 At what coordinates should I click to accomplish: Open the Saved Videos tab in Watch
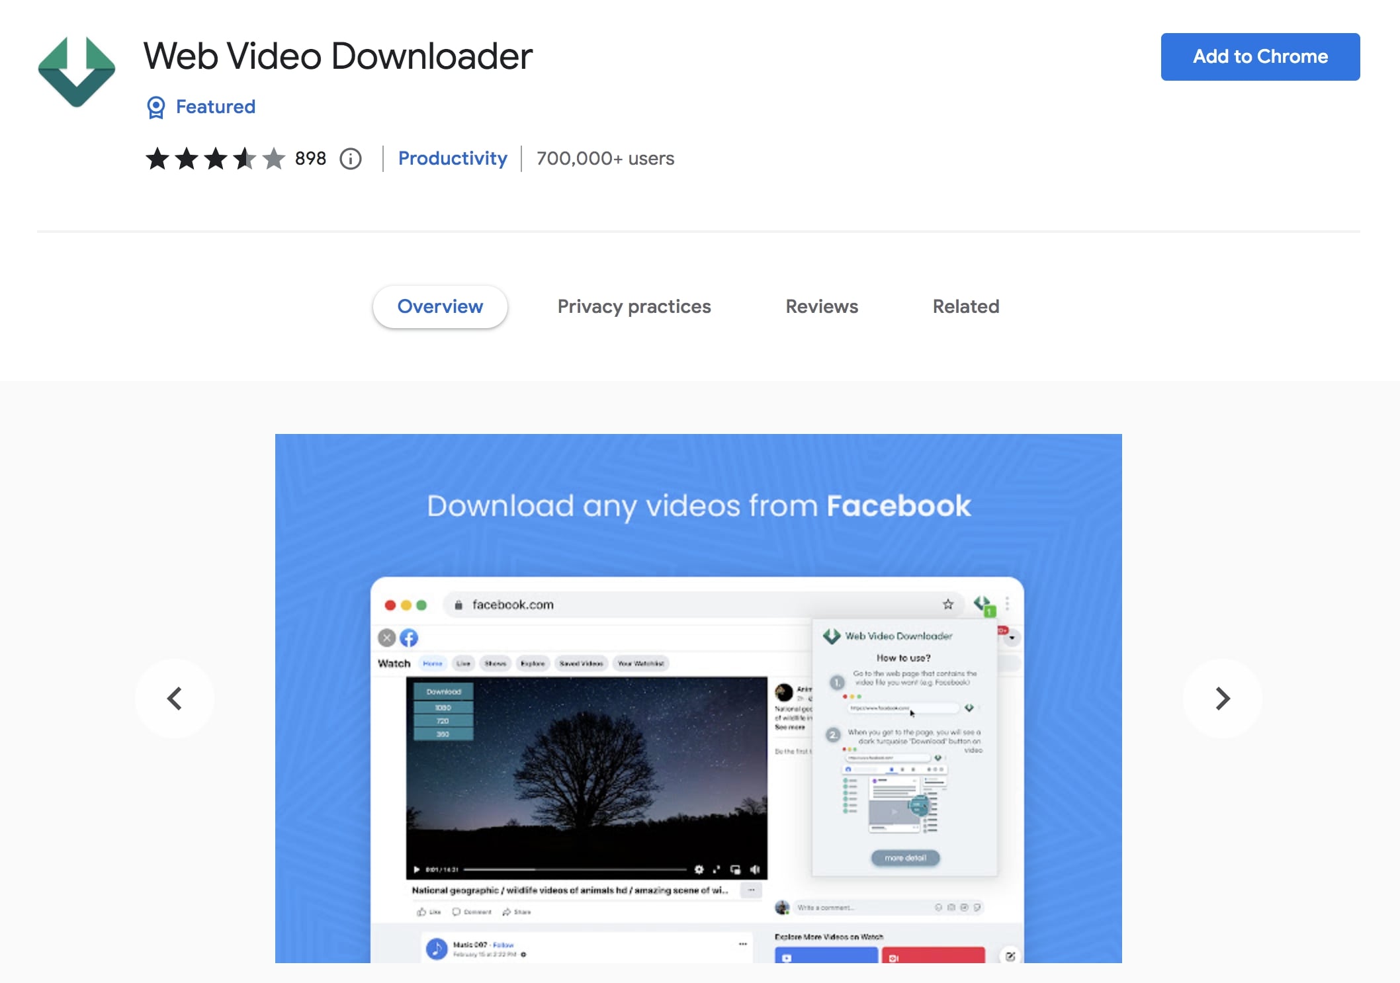581,663
